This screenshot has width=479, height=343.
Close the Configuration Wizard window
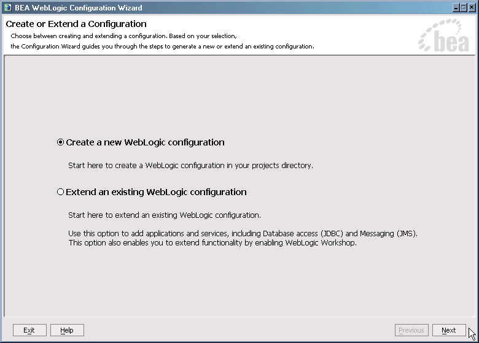[472, 7]
